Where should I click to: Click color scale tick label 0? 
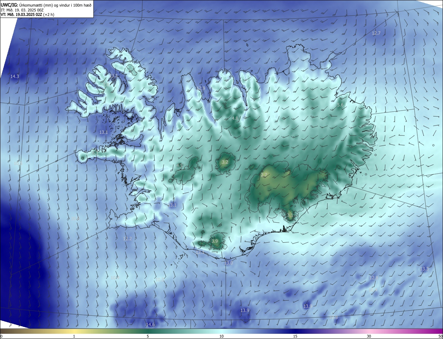(x=1, y=336)
